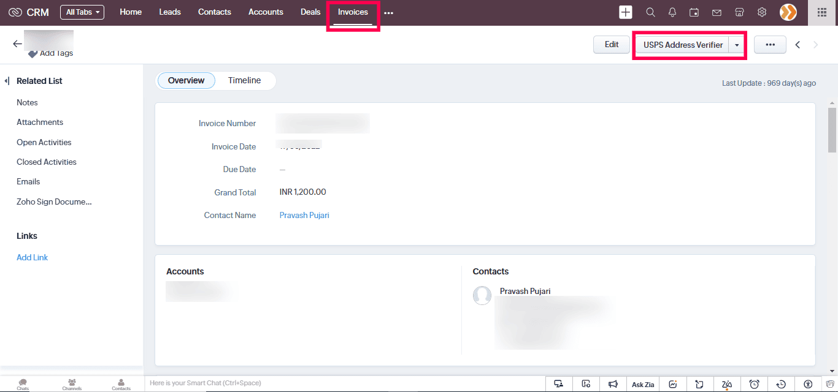838x392 pixels.
Task: Click the page vertical scrollbar thumb
Action: point(832,130)
